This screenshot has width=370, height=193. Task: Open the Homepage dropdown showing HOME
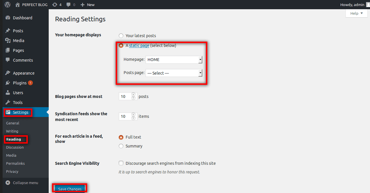[x=174, y=60]
